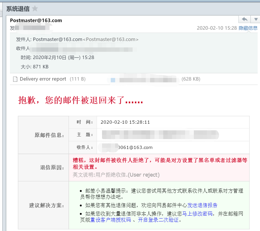
Task: Click the heading 抱歉，您的邮件被退回来了
Action: click(80, 100)
